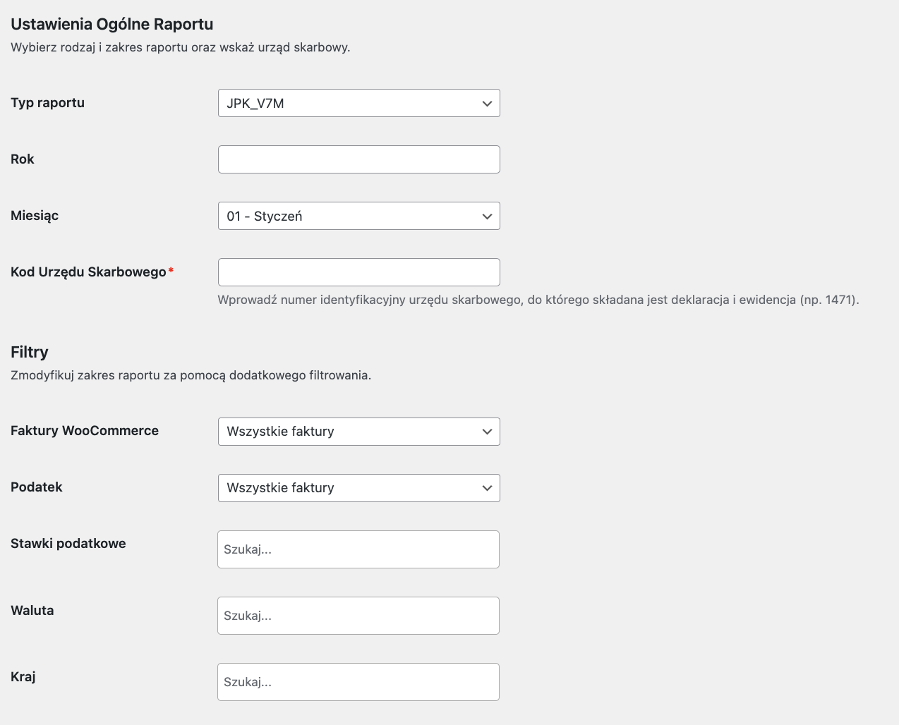Click the Waluta field label
Screen dimensions: 899x725
pos(32,611)
